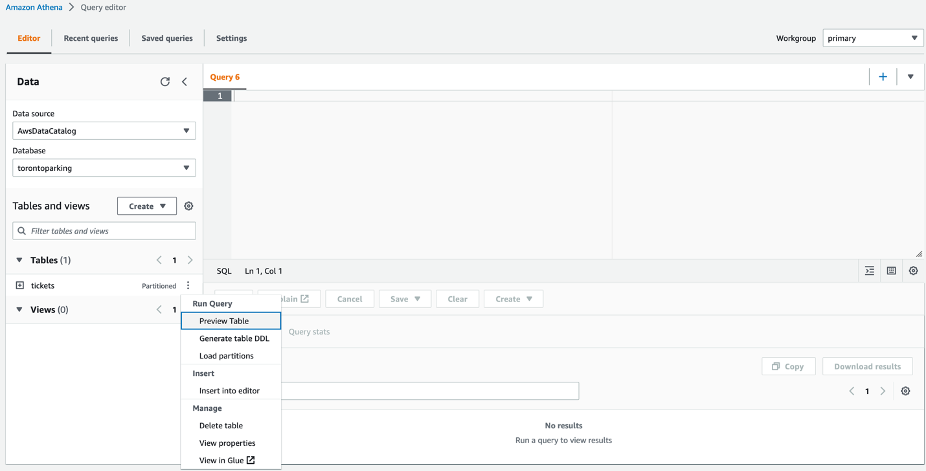The height and width of the screenshot is (471, 926).
Task: Choose Load partitions menu item
Action: (231, 356)
